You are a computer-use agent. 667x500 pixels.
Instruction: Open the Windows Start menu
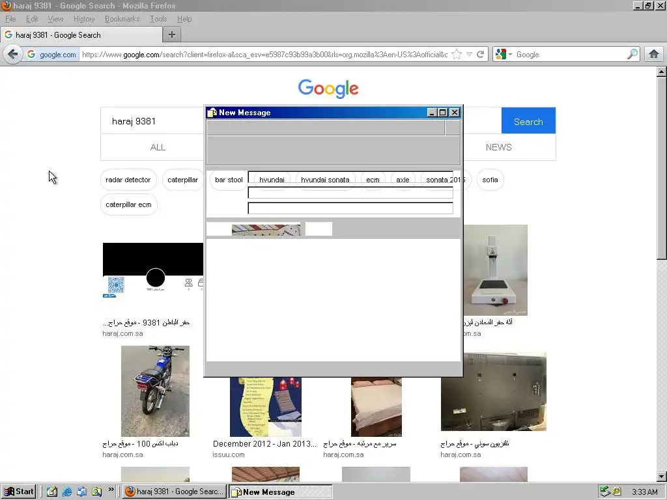18,492
